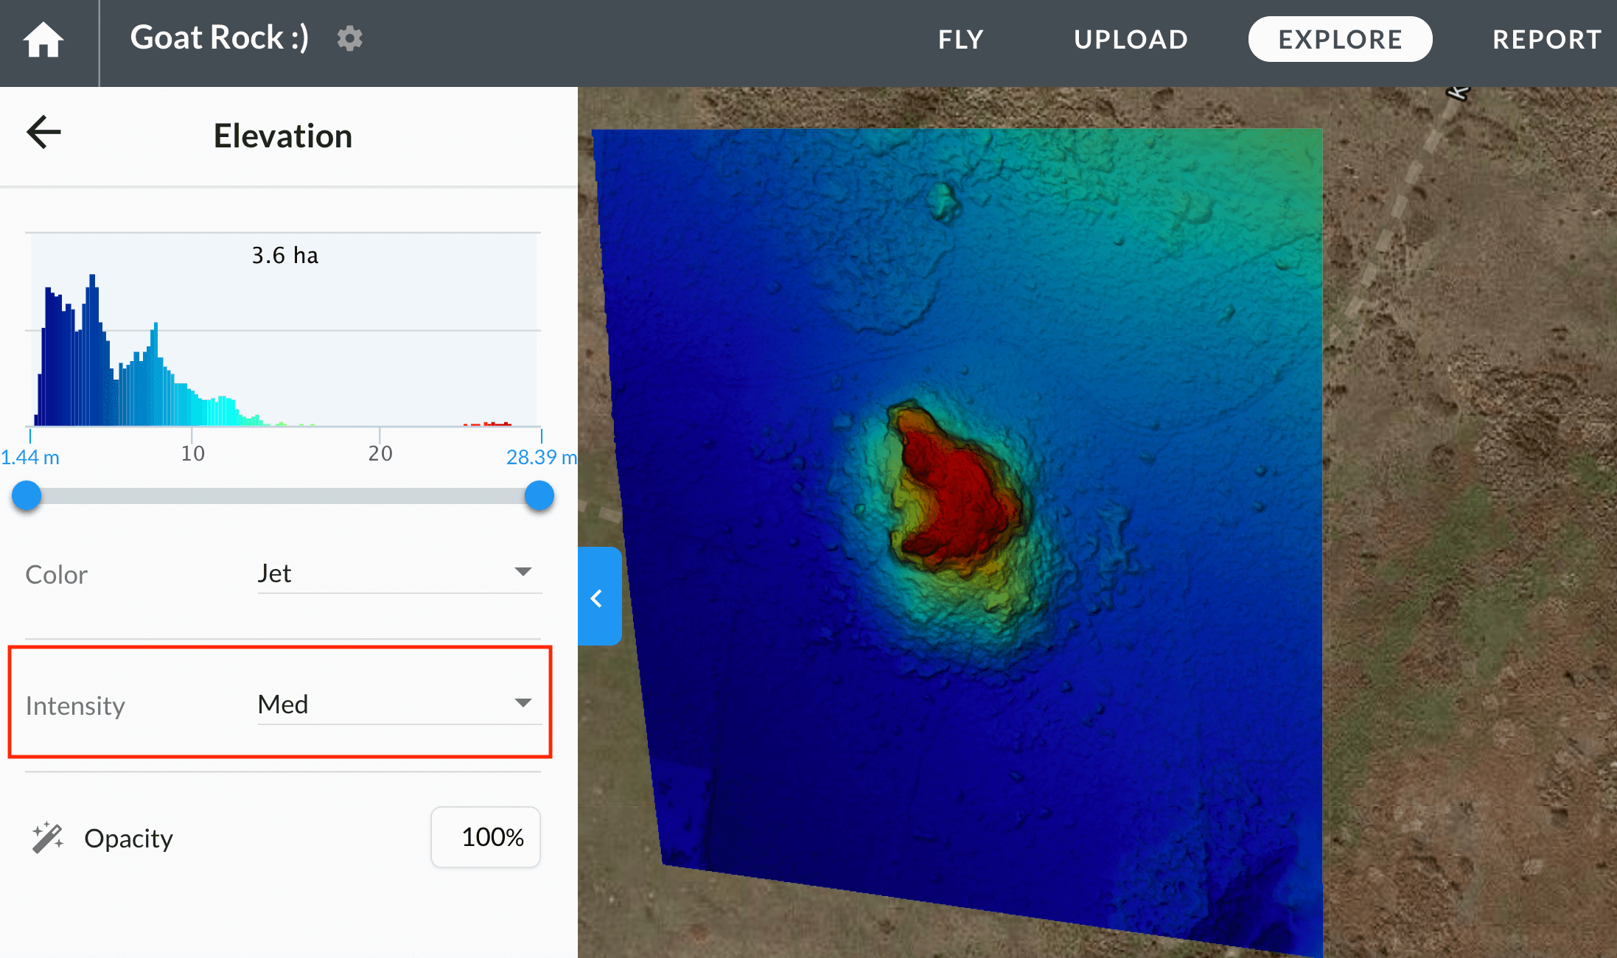Select the EXPLORE tab
Image resolution: width=1617 pixels, height=958 pixels.
point(1340,40)
